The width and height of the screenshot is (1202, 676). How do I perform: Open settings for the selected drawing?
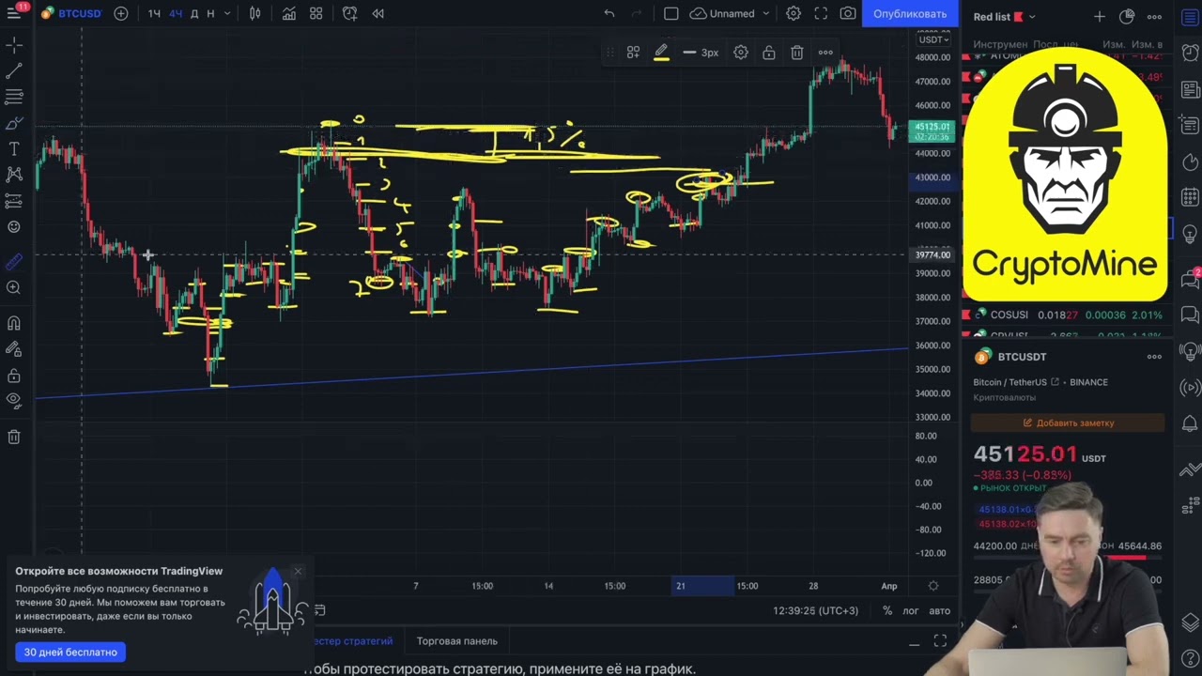(741, 53)
